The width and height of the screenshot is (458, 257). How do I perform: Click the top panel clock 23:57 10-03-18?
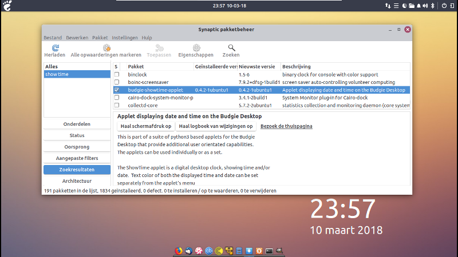click(x=230, y=6)
